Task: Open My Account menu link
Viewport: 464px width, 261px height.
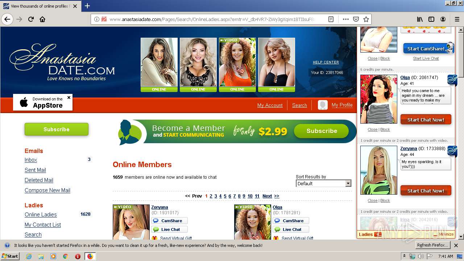Action: pyautogui.click(x=270, y=105)
